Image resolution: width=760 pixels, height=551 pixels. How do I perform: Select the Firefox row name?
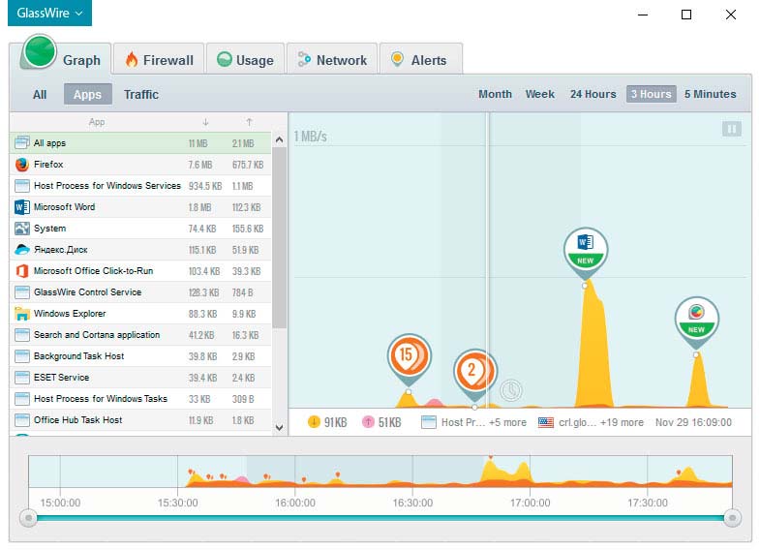pyautogui.click(x=48, y=165)
